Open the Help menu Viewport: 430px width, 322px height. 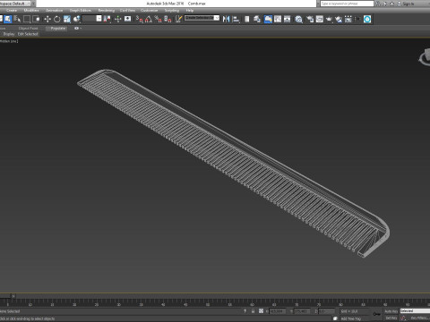(x=190, y=11)
